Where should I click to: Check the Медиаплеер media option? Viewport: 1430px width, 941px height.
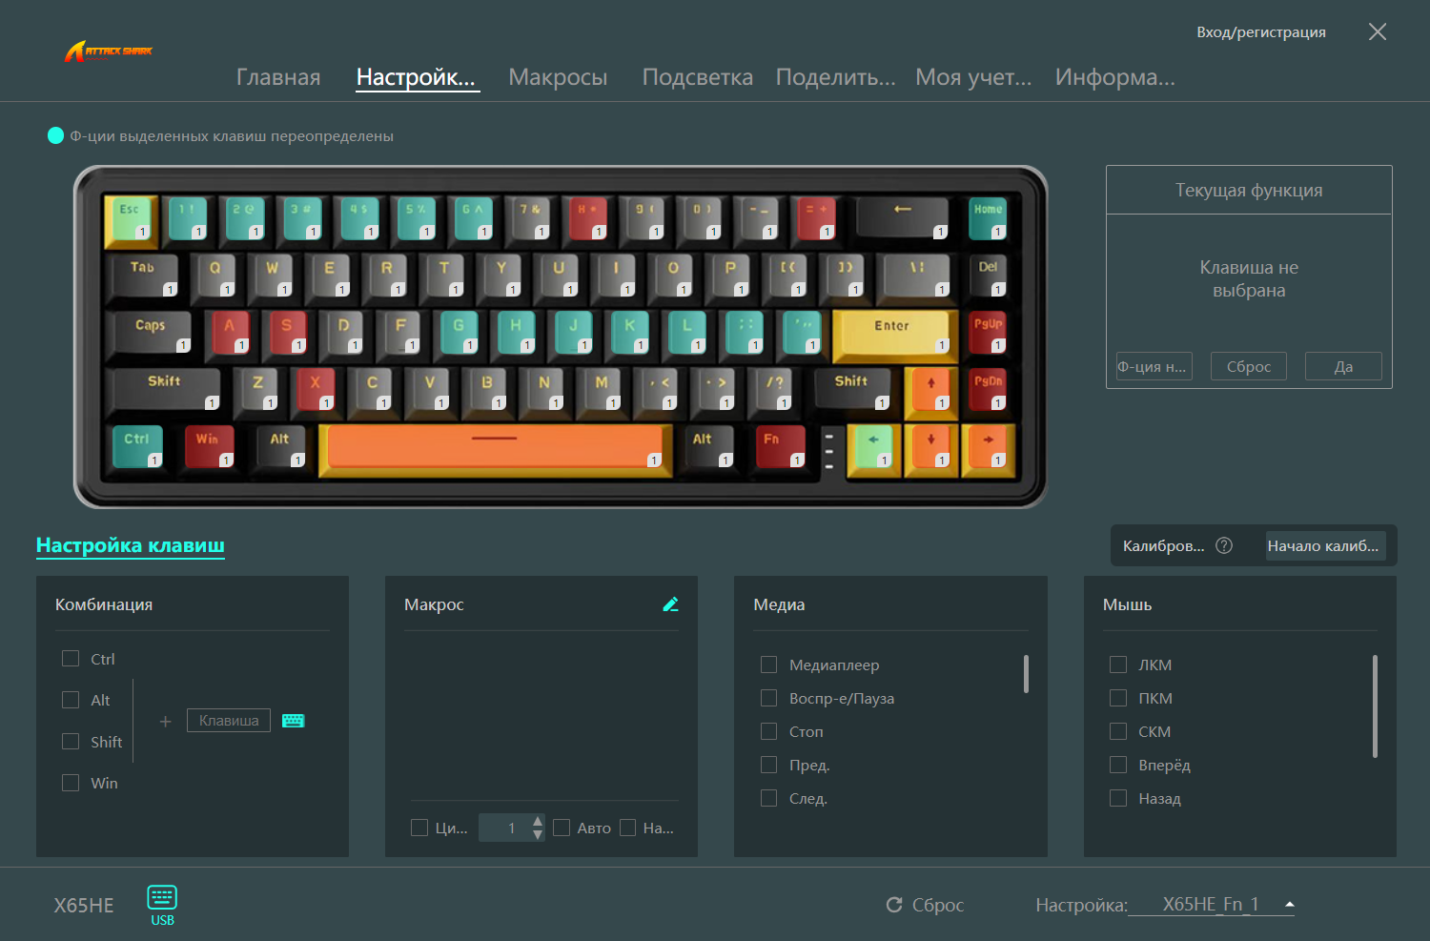point(769,665)
